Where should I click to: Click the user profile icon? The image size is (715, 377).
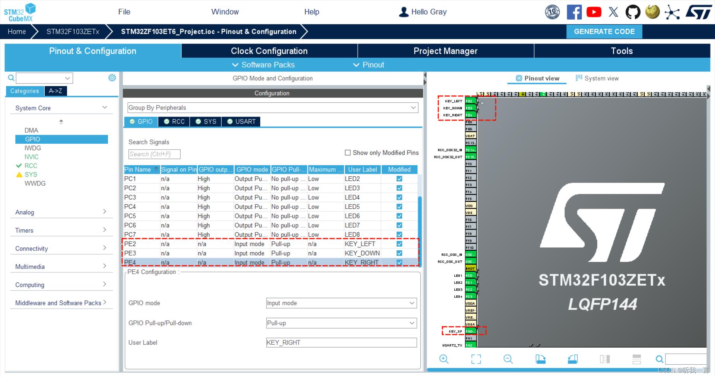coord(404,12)
